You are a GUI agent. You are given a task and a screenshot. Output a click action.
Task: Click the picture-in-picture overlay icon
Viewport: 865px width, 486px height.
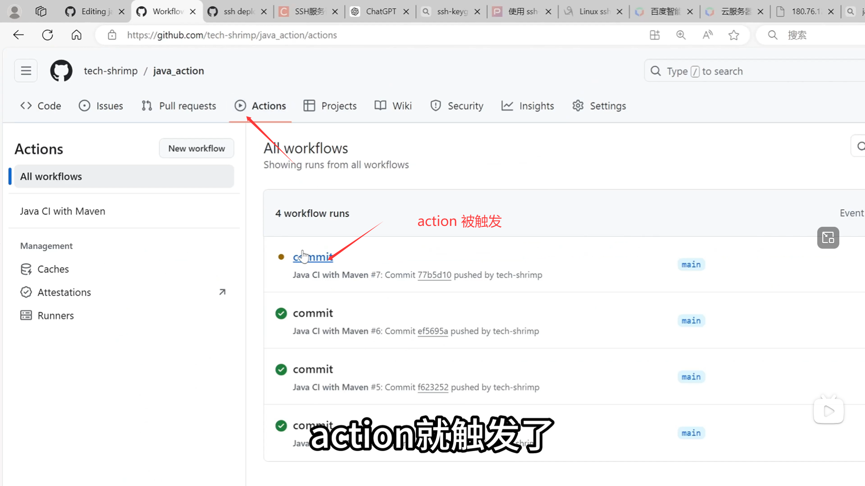[x=828, y=238]
